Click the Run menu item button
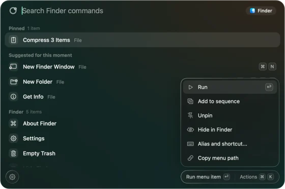 tap(208, 177)
